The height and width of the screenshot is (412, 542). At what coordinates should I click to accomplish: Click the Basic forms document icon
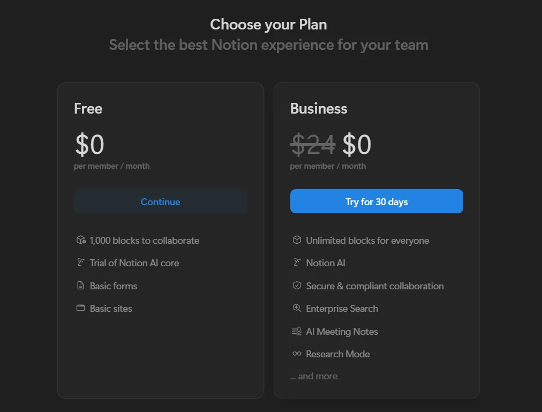click(81, 286)
